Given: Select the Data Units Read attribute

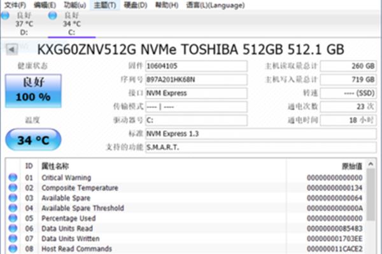Looking at the screenshot, I should coord(67,229).
